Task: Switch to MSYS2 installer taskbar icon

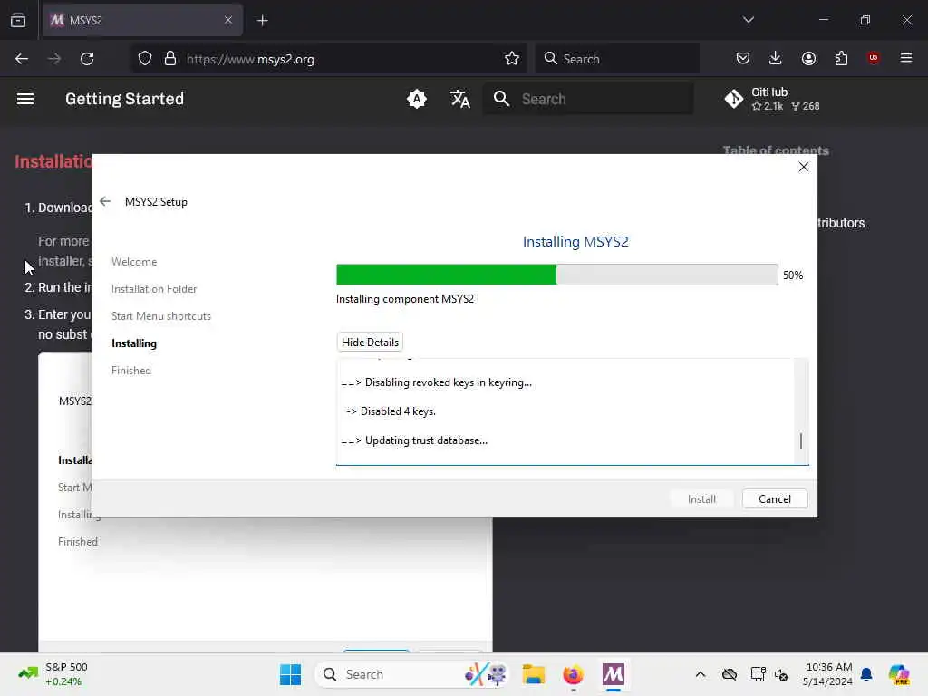Action: click(614, 674)
